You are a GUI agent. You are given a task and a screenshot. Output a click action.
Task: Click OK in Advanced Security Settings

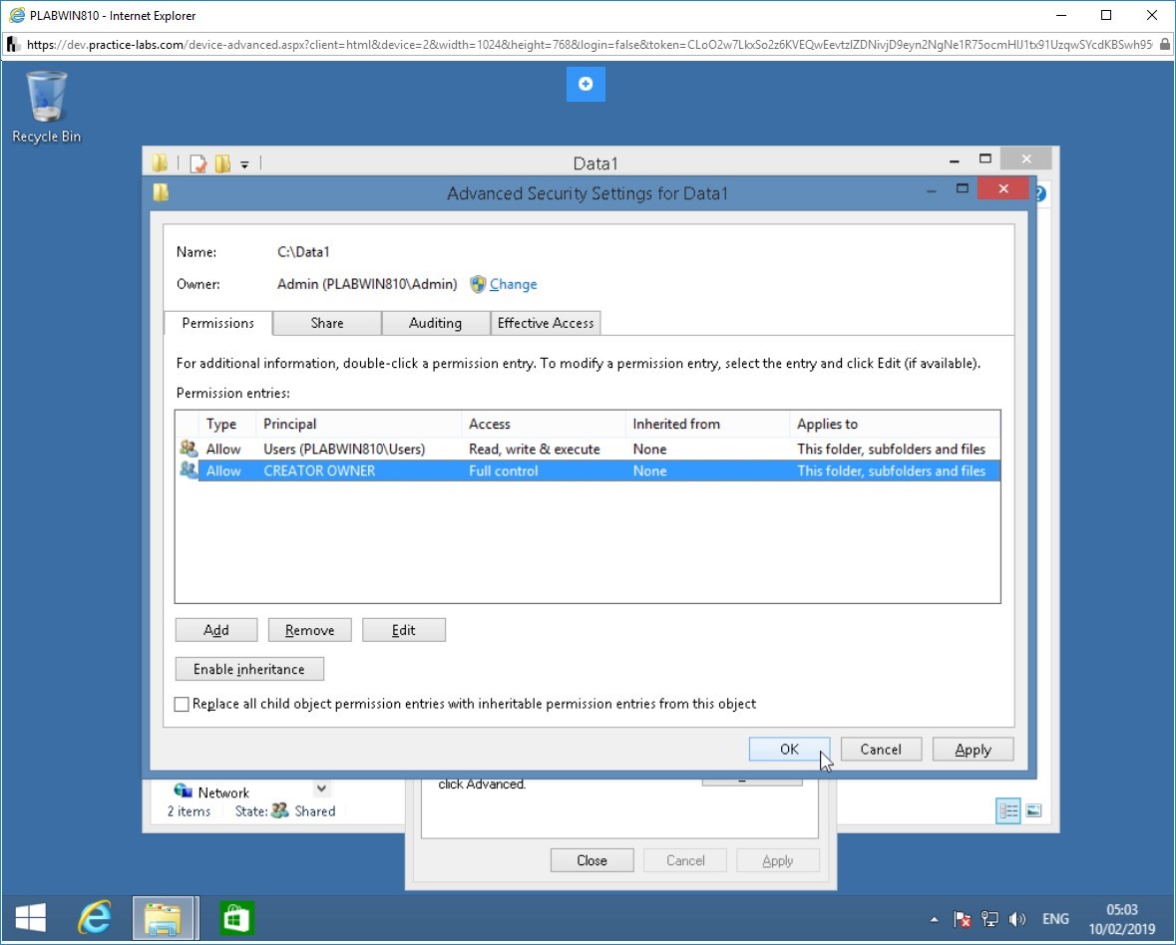click(x=789, y=750)
